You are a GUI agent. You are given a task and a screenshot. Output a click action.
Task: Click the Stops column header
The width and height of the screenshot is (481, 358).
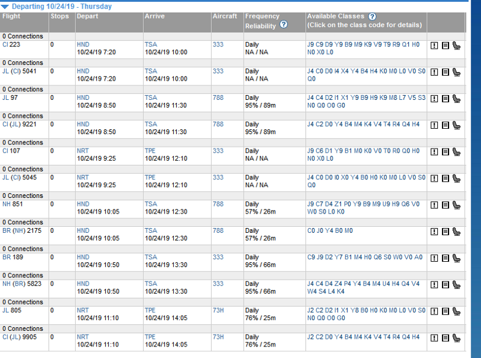pyautogui.click(x=60, y=16)
